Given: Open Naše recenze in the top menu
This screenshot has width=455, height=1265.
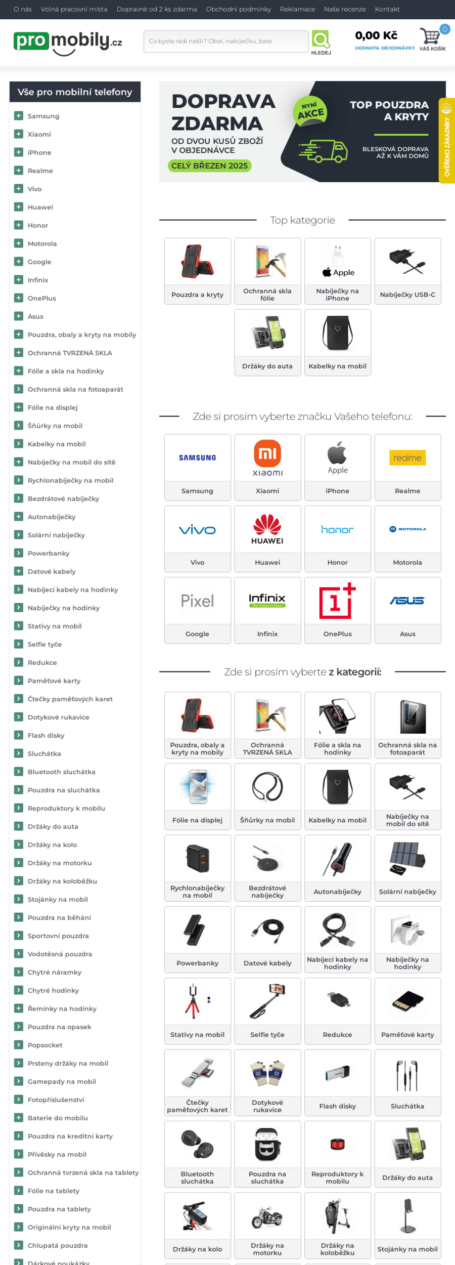Looking at the screenshot, I should click(x=345, y=9).
